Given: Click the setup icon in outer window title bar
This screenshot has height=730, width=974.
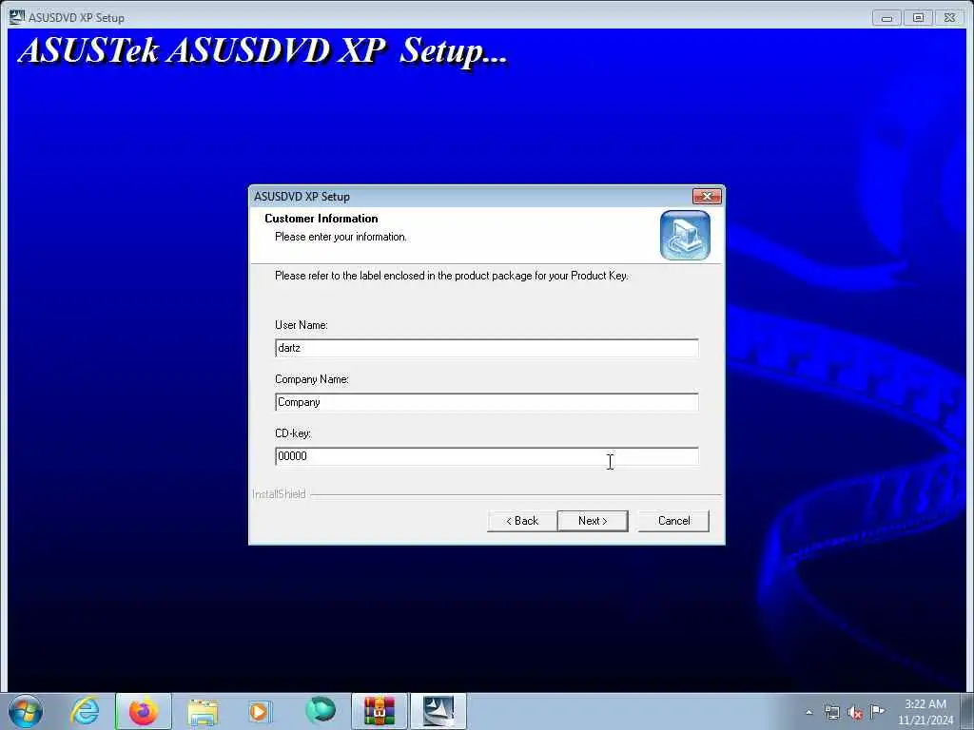Looking at the screenshot, I should 17,17.
